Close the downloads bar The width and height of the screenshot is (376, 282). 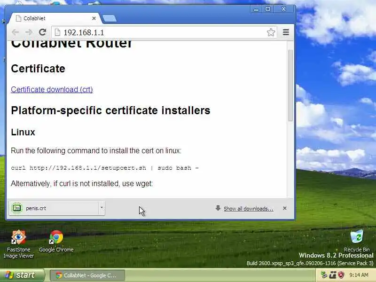coord(285,208)
